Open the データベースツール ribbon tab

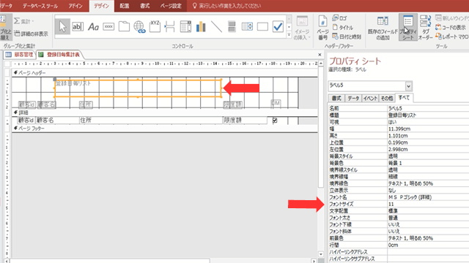pyautogui.click(x=40, y=6)
